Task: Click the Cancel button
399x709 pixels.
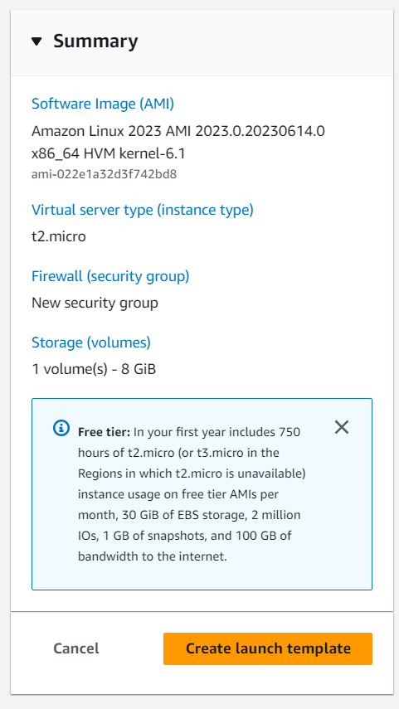Action: point(76,648)
